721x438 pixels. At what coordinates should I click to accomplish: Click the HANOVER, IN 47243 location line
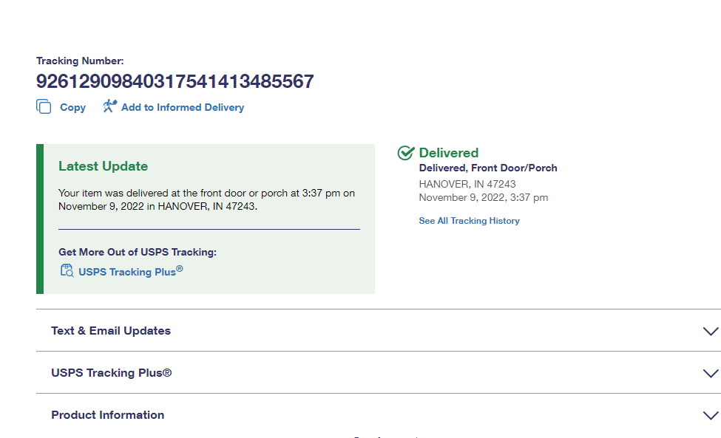pyautogui.click(x=467, y=184)
